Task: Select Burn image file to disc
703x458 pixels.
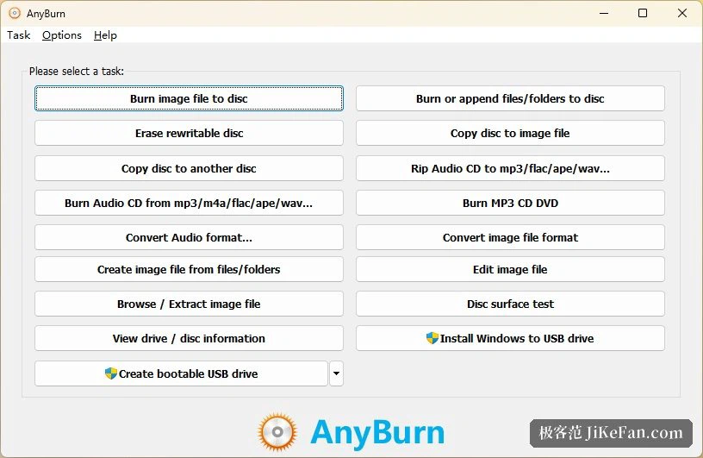Action: point(189,98)
